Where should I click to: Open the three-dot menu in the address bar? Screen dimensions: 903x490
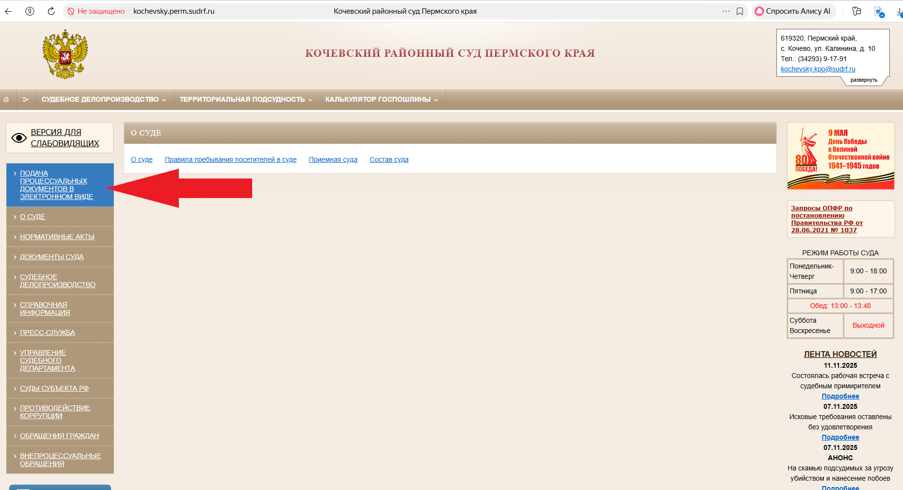[726, 11]
